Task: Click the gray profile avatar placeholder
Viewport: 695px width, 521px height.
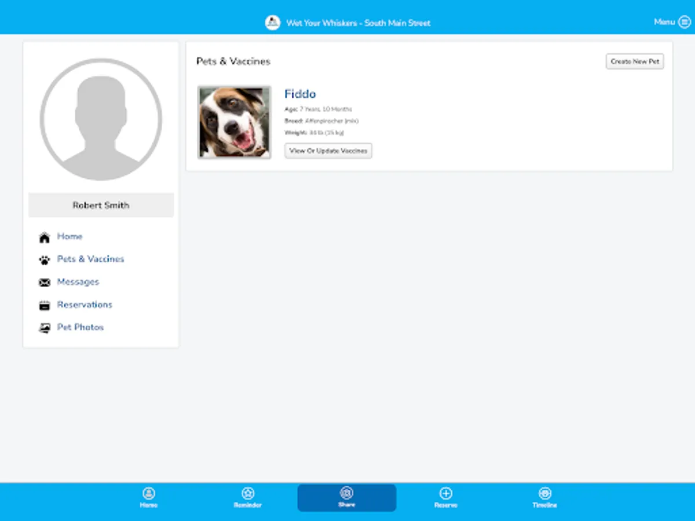Action: tap(101, 119)
